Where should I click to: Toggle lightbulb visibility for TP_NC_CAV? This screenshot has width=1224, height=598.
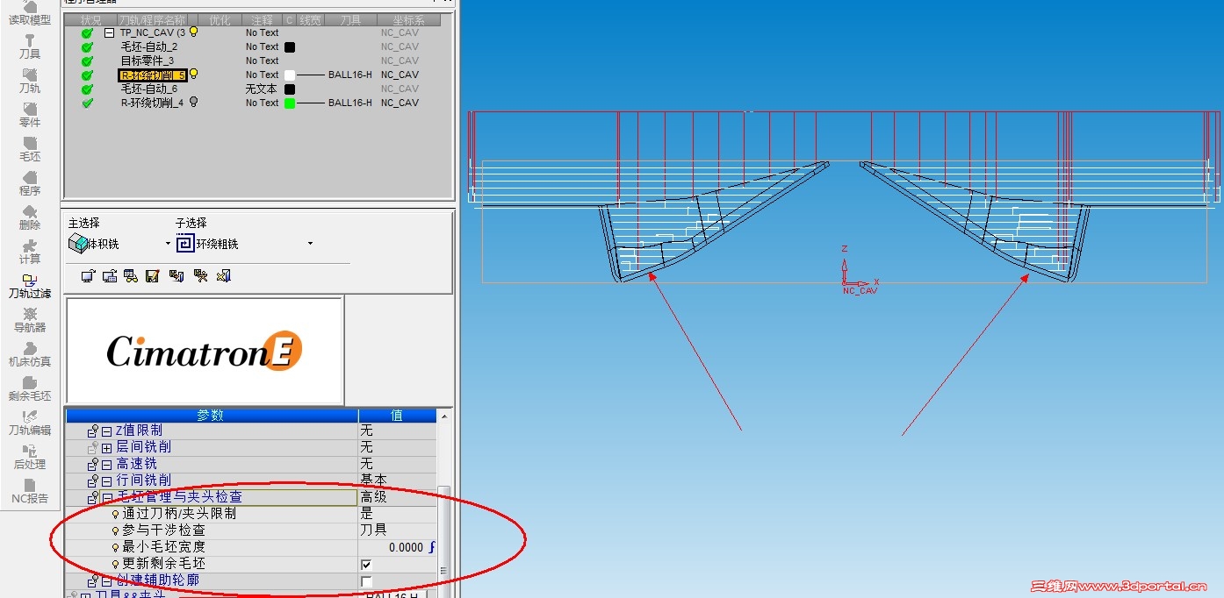193,32
